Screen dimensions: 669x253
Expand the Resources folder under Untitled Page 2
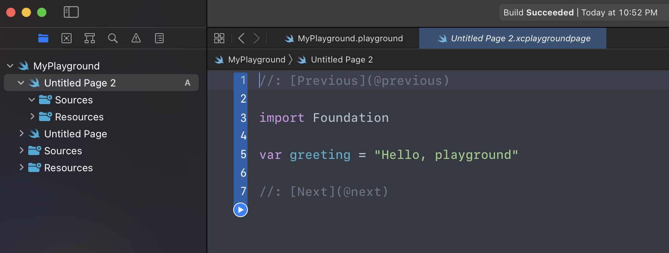[x=32, y=116]
